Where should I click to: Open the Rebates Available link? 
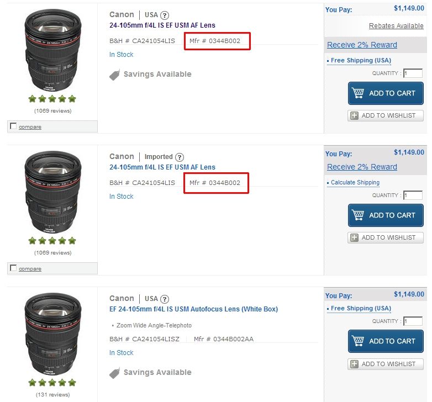pos(396,26)
